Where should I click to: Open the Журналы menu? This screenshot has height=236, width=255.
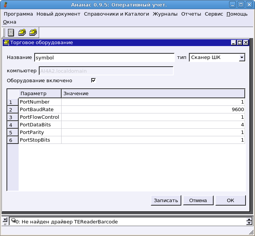165,14
